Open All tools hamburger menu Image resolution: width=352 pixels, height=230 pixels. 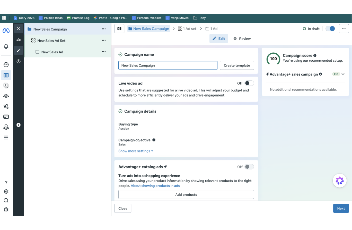(6, 138)
